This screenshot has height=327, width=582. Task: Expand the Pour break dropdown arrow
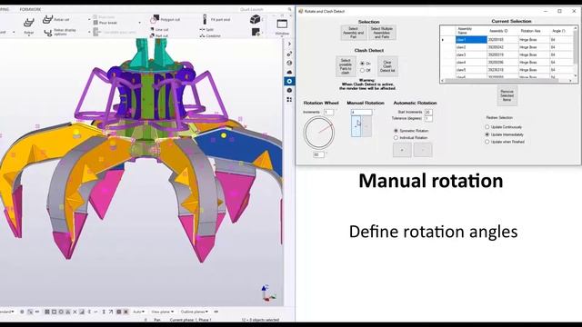(x=139, y=23)
